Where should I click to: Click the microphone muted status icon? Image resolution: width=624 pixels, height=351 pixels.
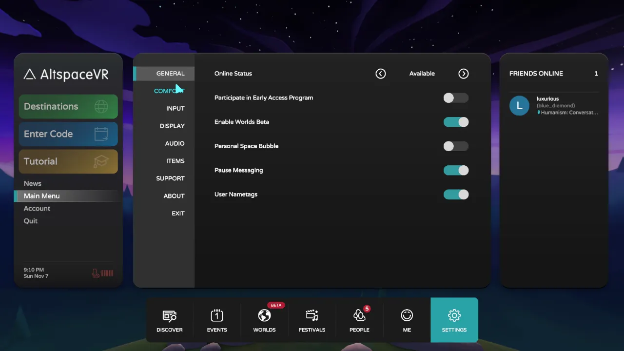[96, 273]
